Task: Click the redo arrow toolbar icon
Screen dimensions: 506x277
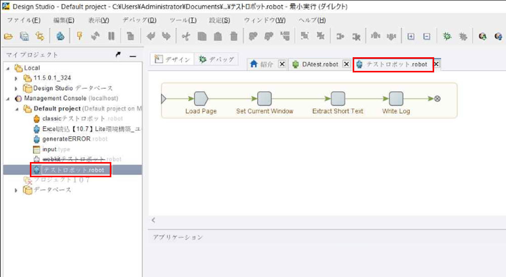Action: tap(166, 36)
